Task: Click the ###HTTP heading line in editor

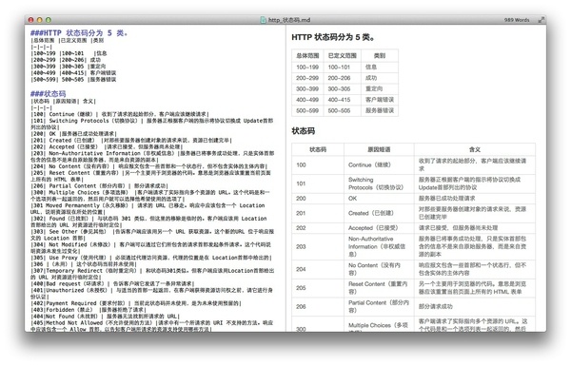Action: (x=79, y=33)
